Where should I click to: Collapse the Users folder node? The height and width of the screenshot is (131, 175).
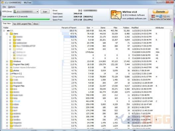pyautogui.click(x=7, y=34)
